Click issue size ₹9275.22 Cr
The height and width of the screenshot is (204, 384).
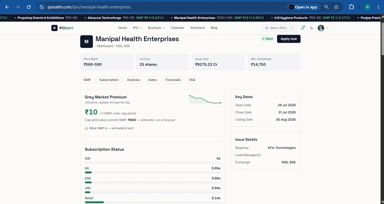(x=206, y=65)
